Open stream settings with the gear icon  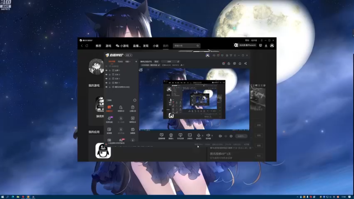point(231,136)
